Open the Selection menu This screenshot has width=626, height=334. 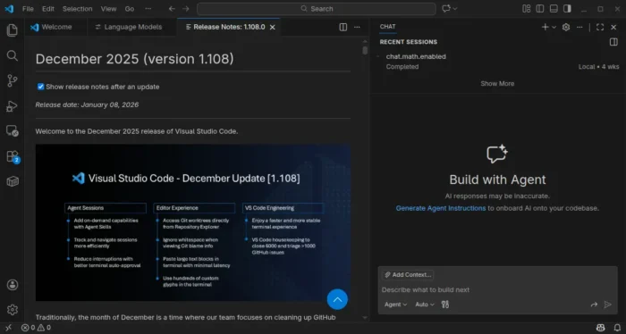(77, 8)
